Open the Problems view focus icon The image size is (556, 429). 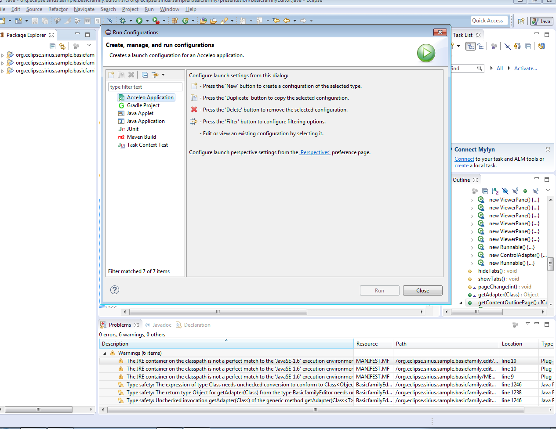pos(515,324)
